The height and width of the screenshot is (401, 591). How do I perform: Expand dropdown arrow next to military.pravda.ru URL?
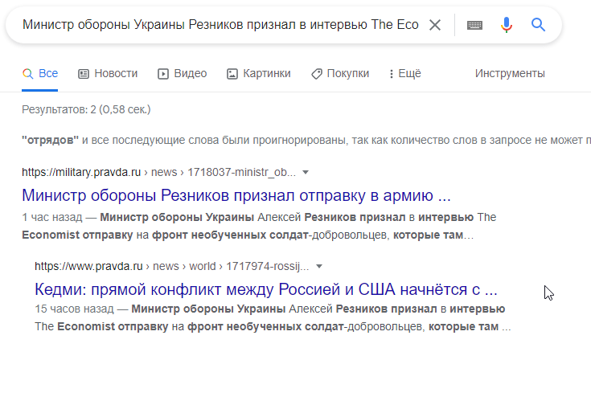coord(306,173)
